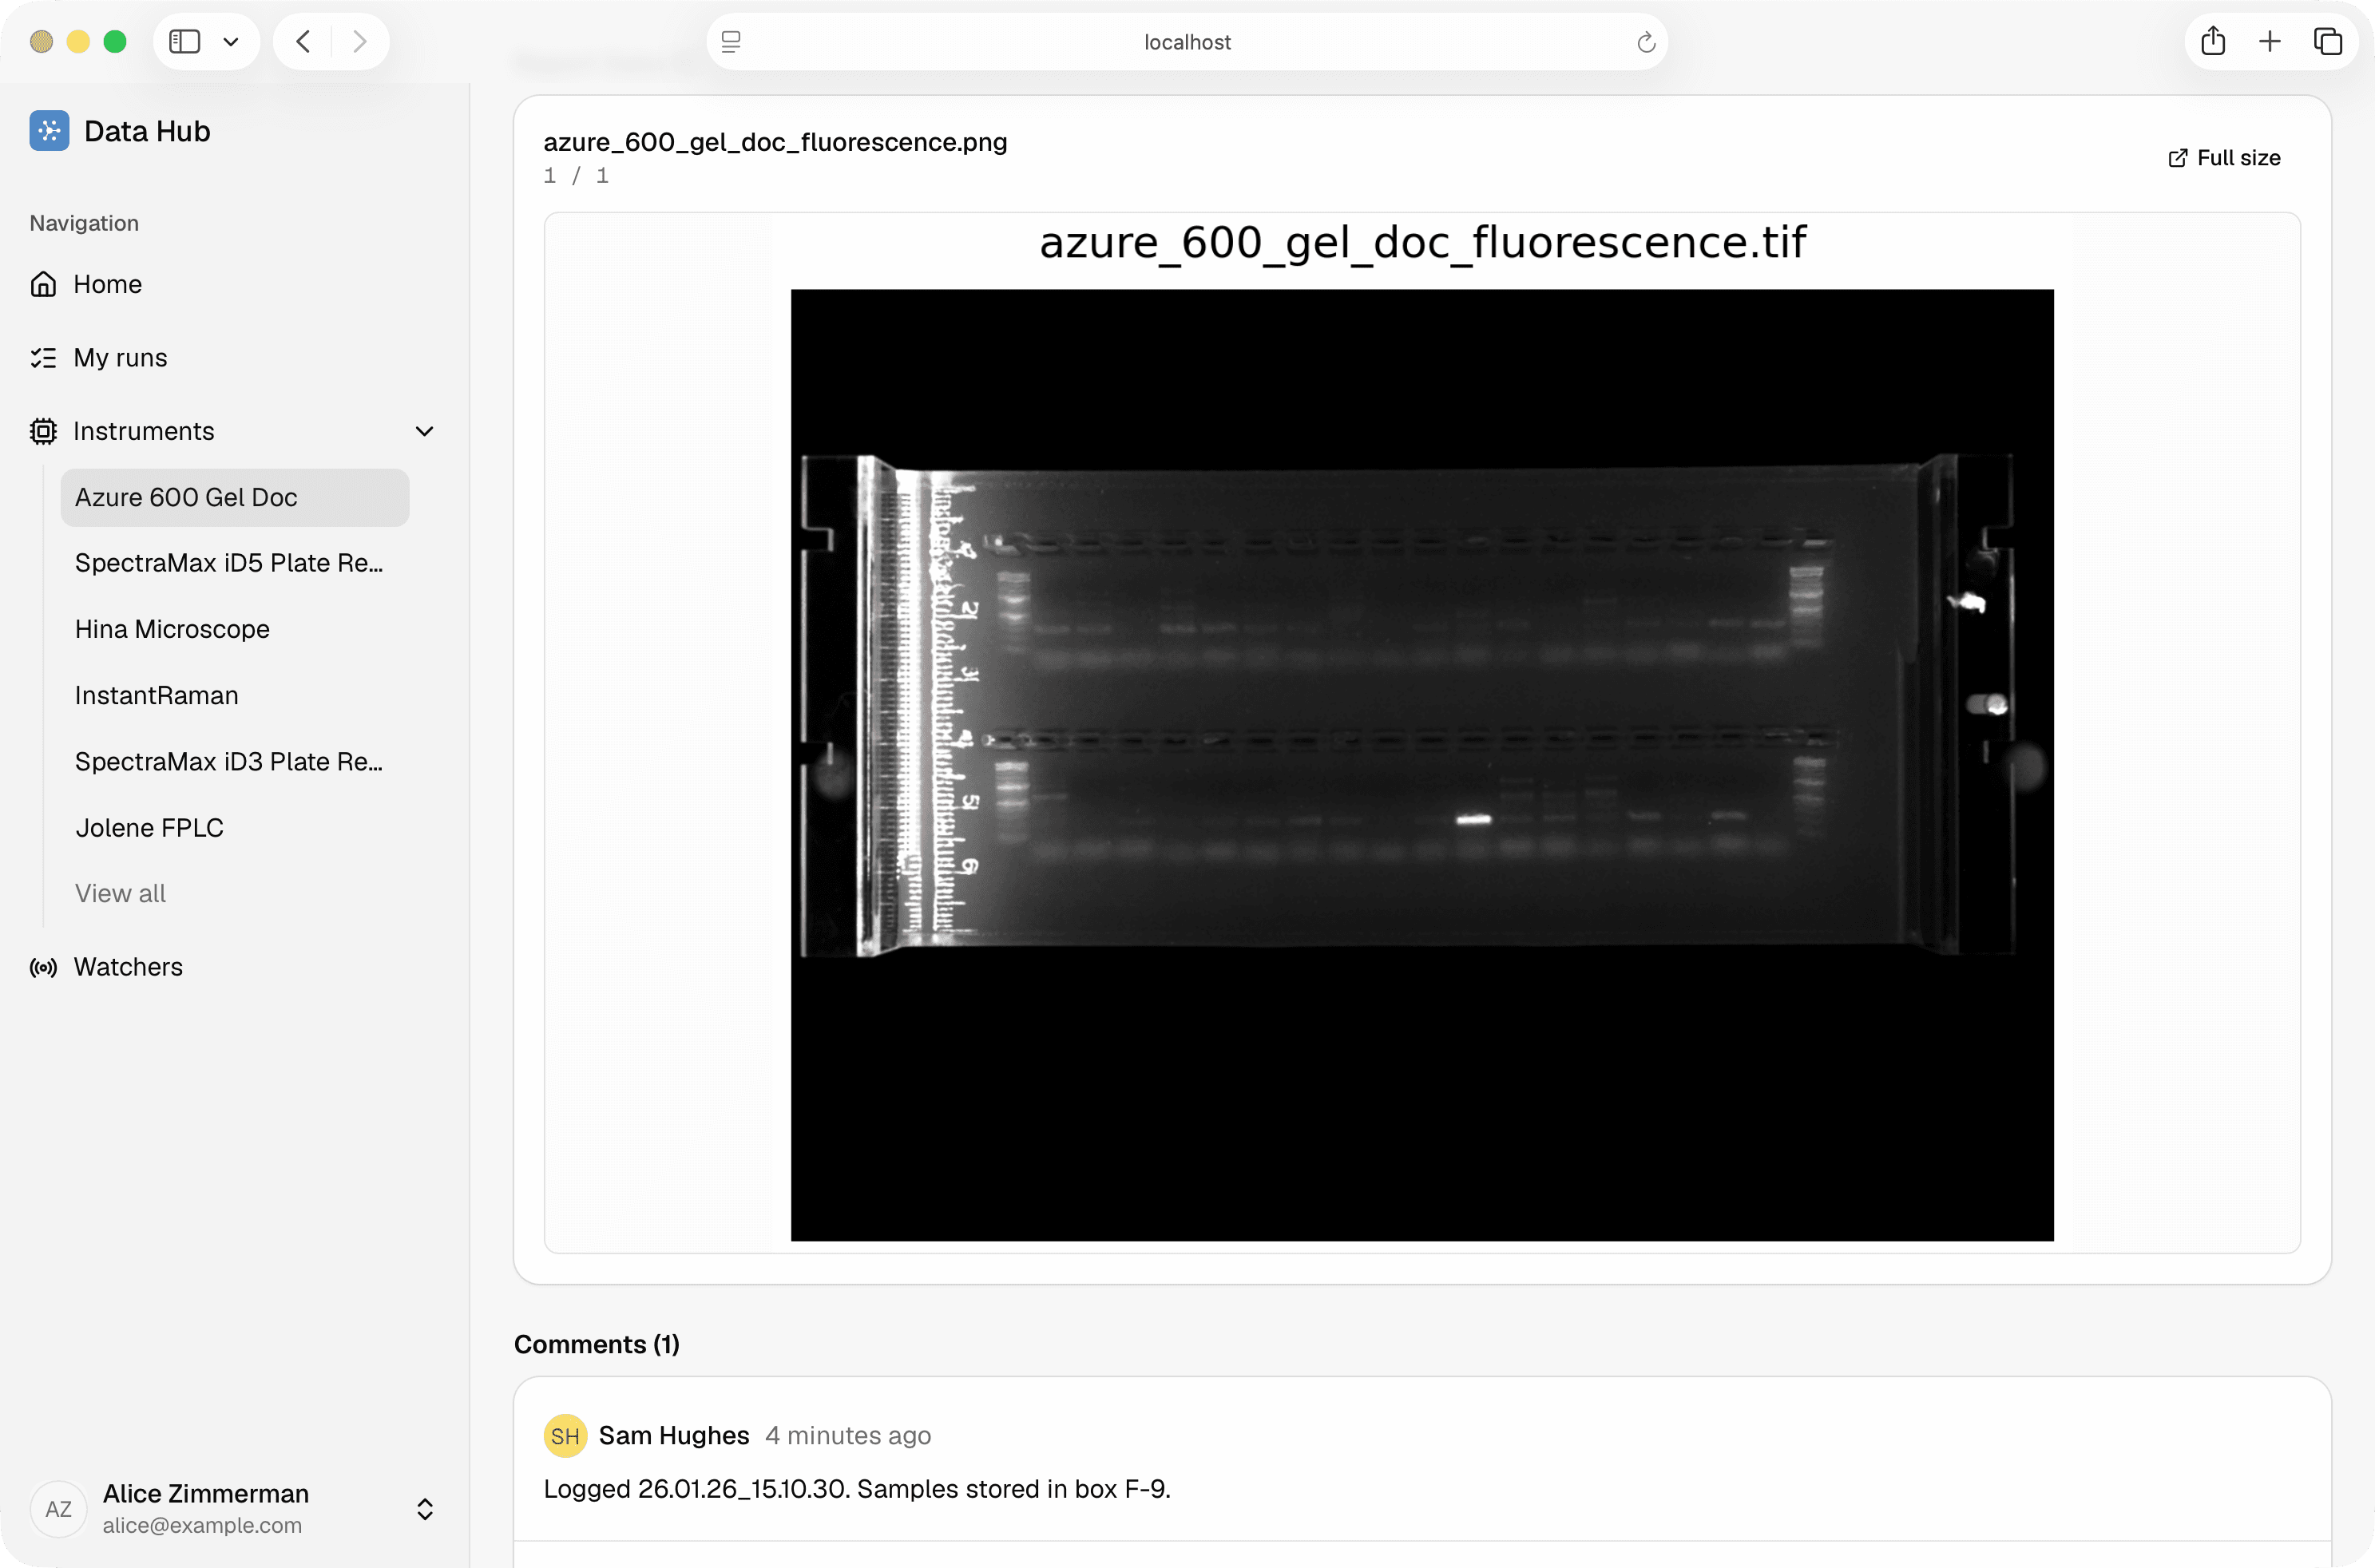The height and width of the screenshot is (1568, 2375).
Task: Open the sidebar options dropdown arrow
Action: click(x=231, y=41)
